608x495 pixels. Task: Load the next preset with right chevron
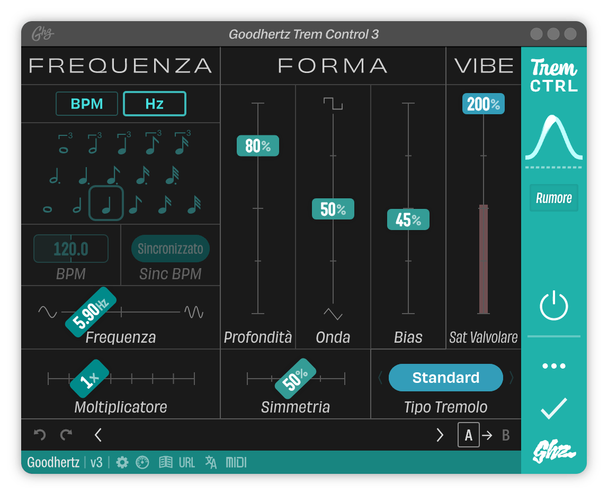[x=440, y=435]
